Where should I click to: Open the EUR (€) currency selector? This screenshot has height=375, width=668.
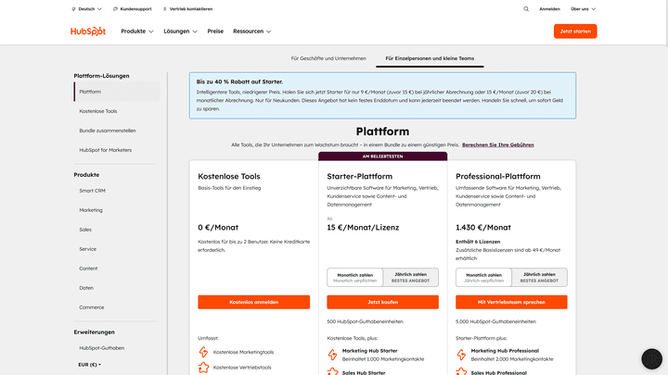click(89, 365)
